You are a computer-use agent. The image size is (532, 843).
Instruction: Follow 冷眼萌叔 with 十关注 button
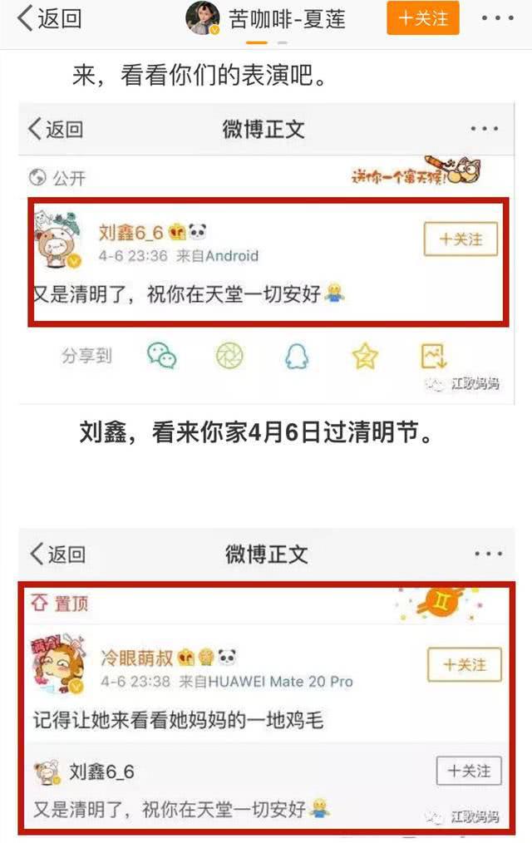(x=465, y=665)
